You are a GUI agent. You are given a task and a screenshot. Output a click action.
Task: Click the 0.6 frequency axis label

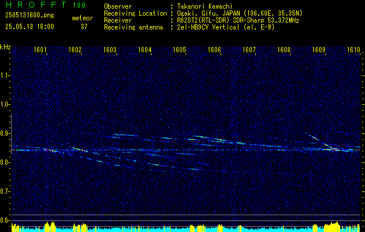[5, 220]
